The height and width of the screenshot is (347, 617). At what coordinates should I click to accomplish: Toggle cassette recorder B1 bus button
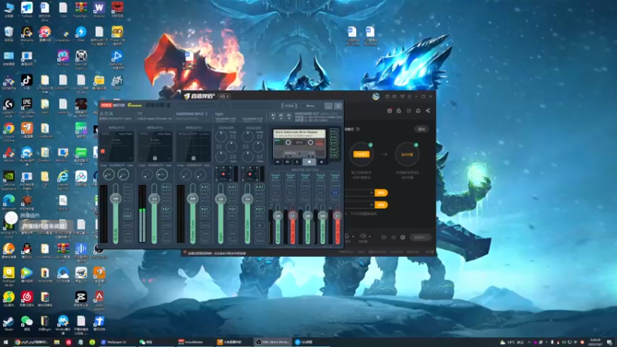[334, 150]
